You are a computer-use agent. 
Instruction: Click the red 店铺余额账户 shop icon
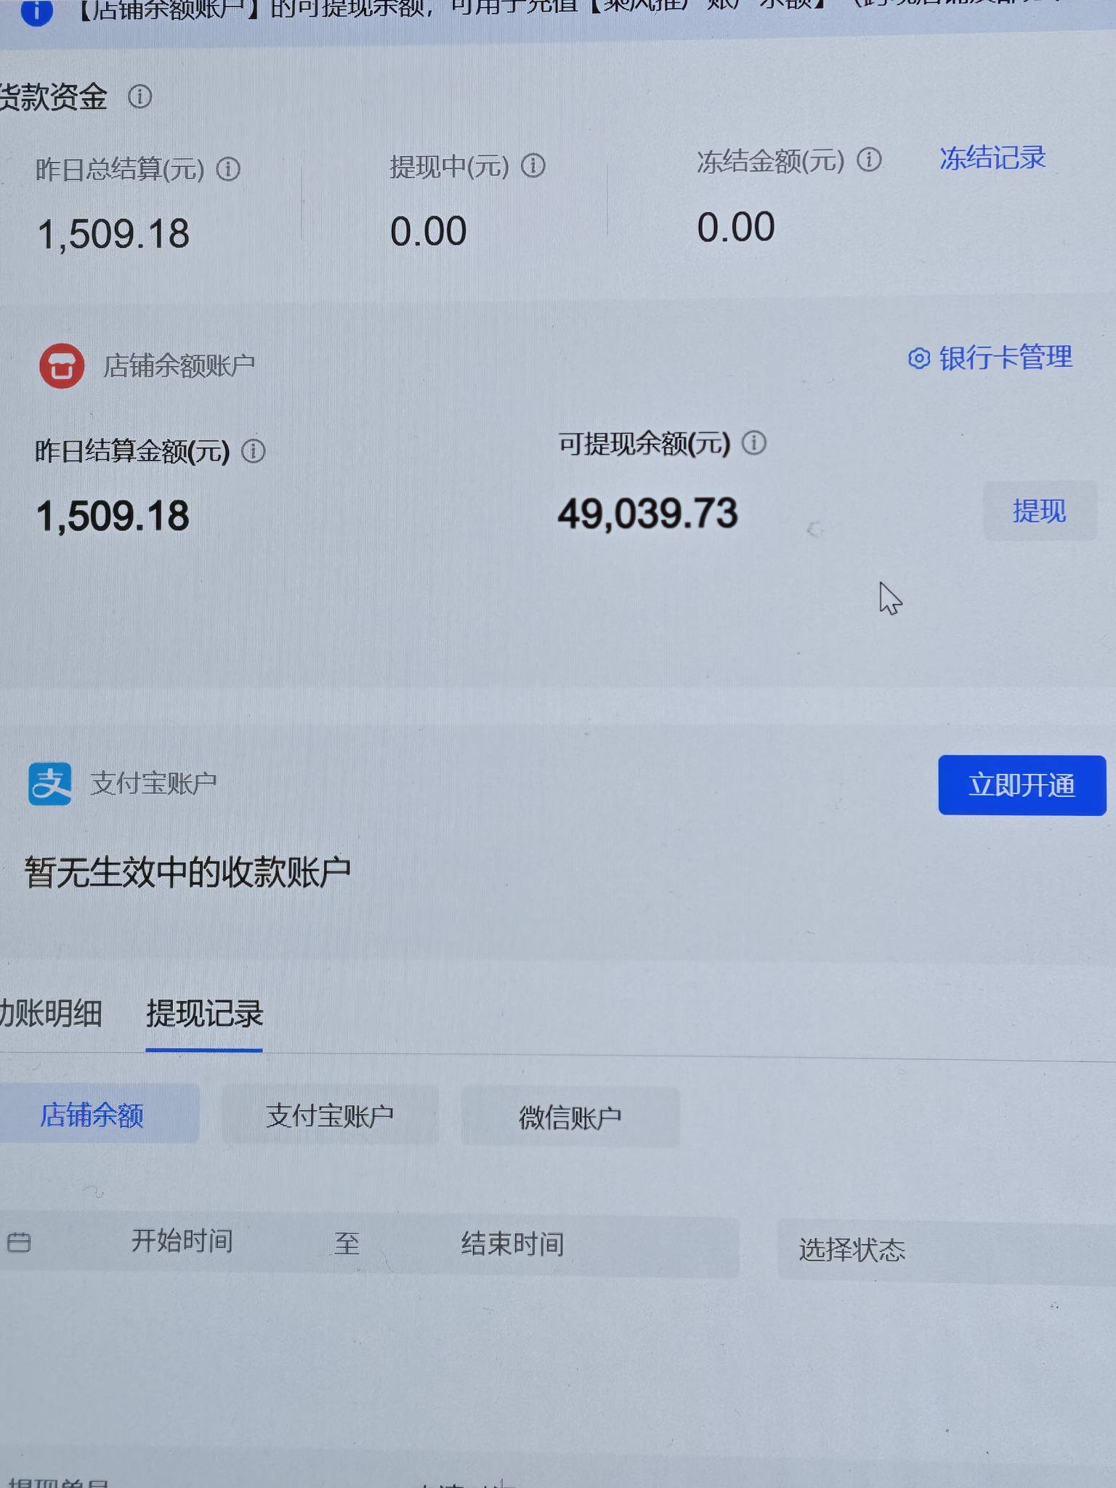click(x=62, y=365)
